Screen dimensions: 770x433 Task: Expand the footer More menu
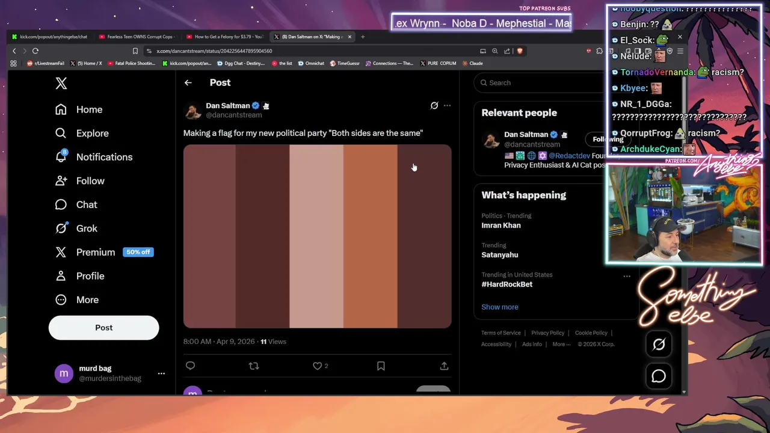(x=561, y=344)
